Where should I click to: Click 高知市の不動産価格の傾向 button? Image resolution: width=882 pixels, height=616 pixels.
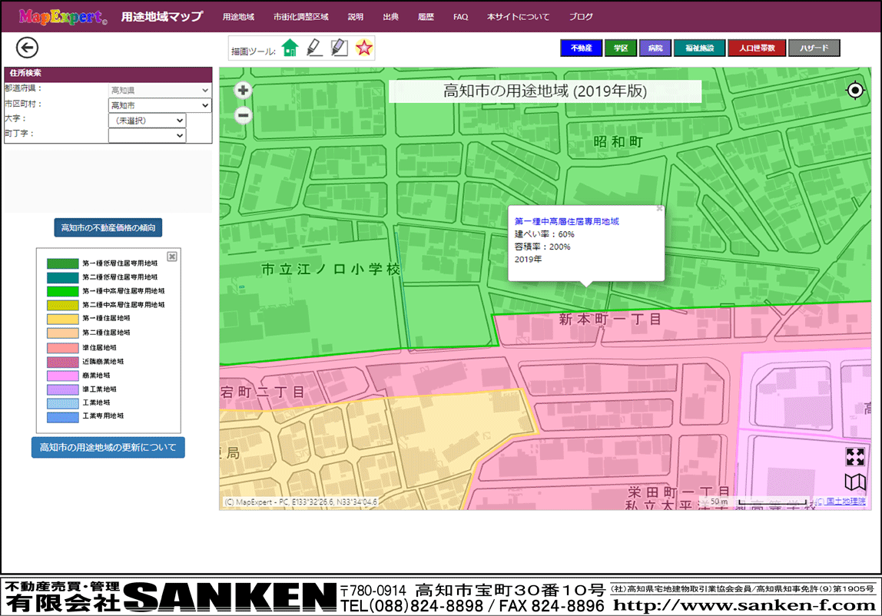(x=108, y=228)
